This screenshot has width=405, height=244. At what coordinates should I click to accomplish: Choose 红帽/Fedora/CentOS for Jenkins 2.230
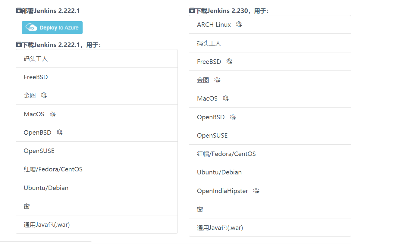point(270,154)
